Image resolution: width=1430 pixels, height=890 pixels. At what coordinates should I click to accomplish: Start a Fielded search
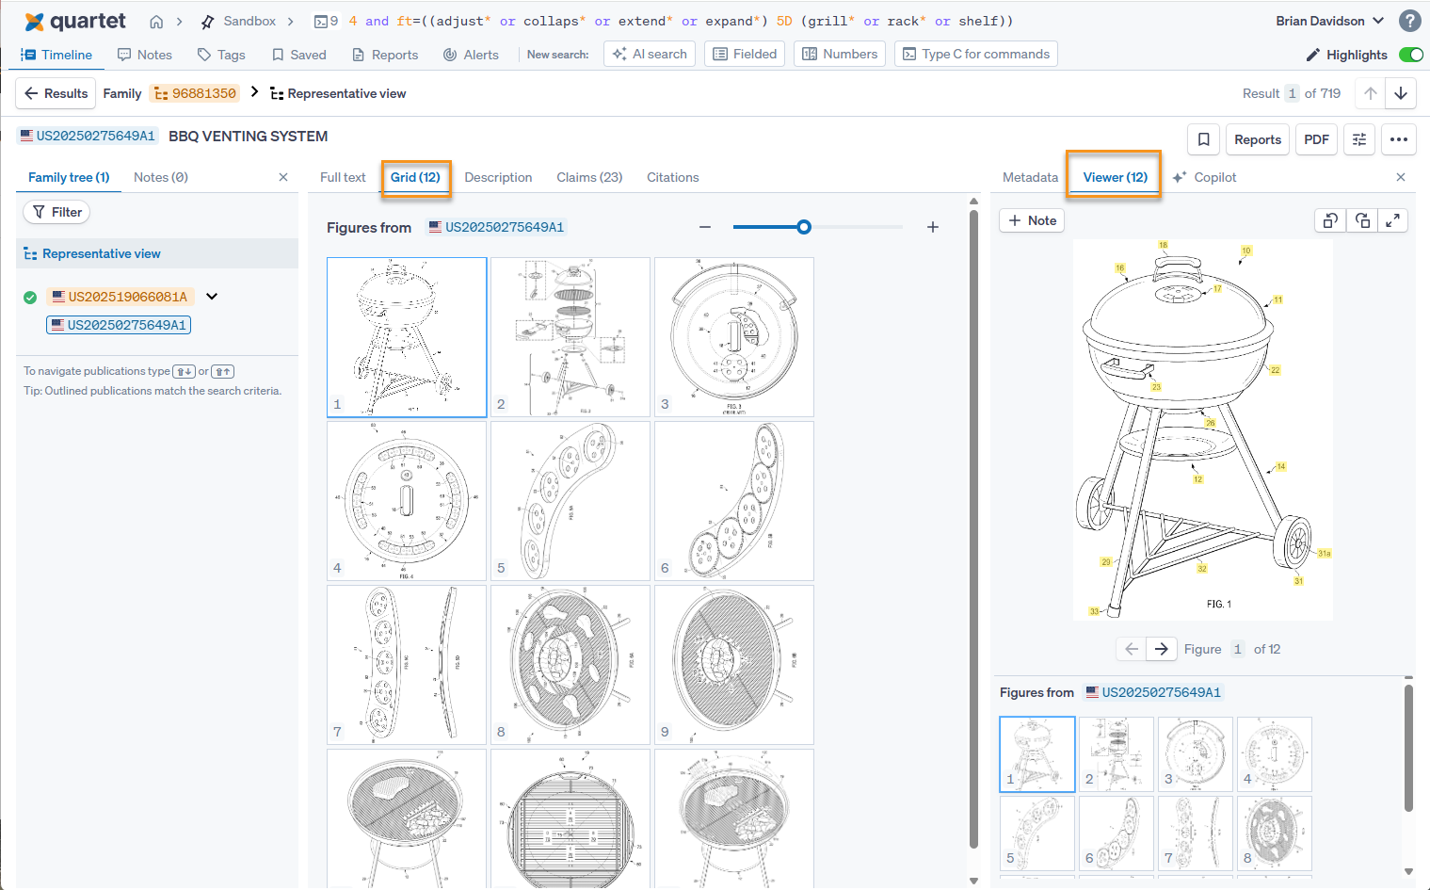pyautogui.click(x=745, y=54)
